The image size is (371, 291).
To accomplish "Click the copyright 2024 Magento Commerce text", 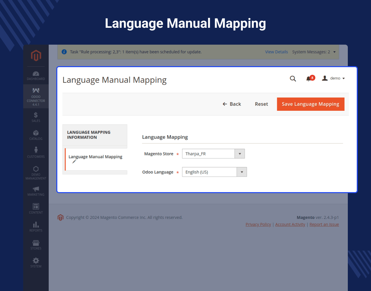I will (124, 218).
